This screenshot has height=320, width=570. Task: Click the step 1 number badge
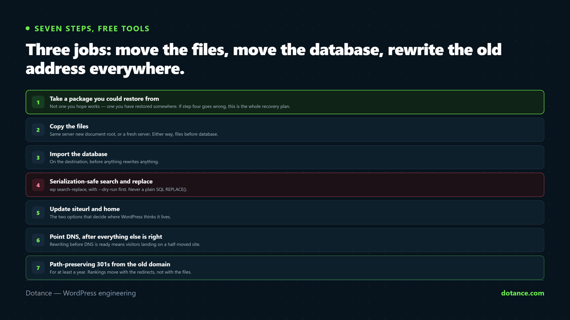[x=38, y=102]
